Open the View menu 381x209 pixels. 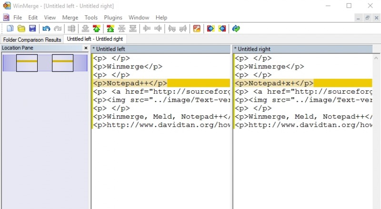coord(50,18)
